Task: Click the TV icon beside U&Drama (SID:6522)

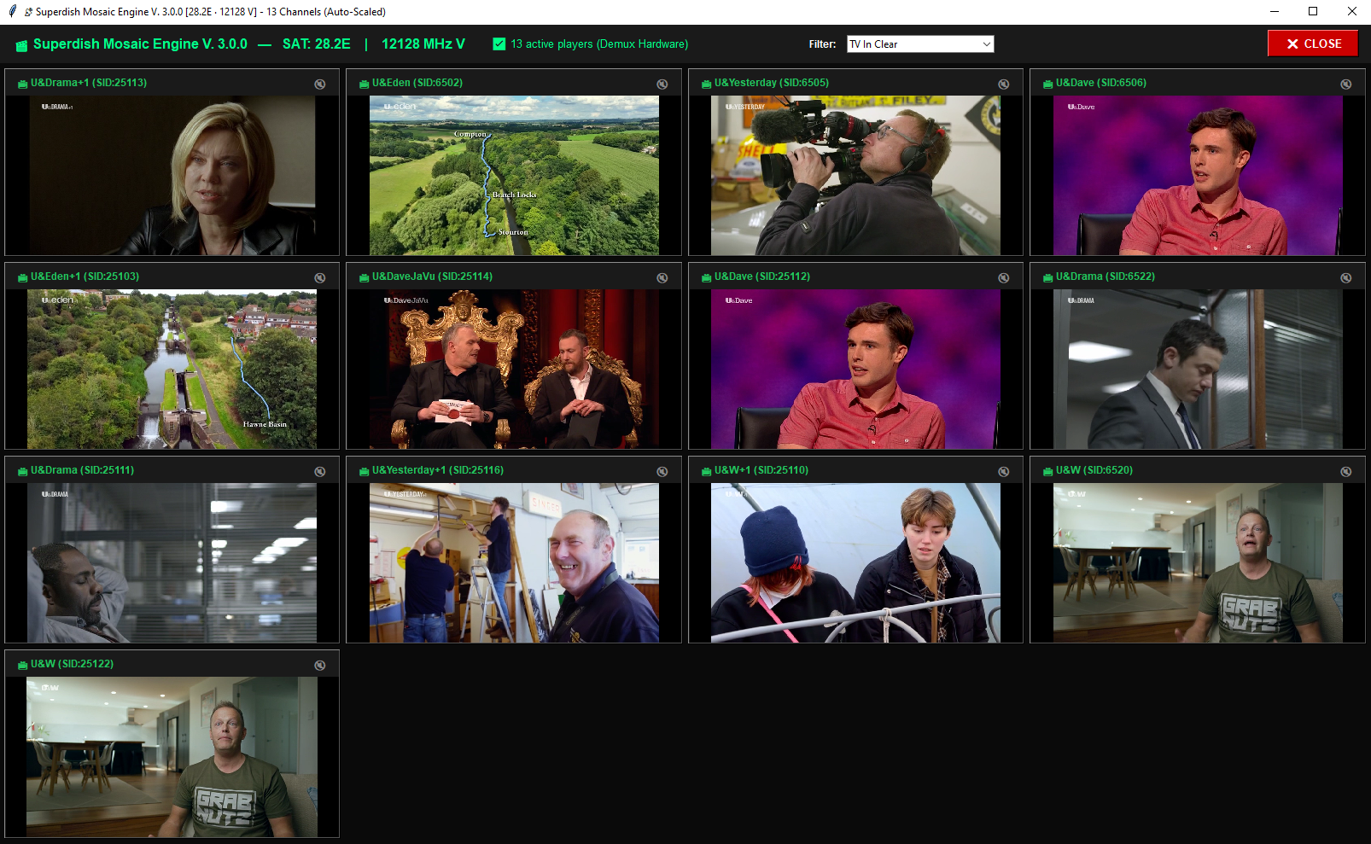Action: pos(1048,277)
